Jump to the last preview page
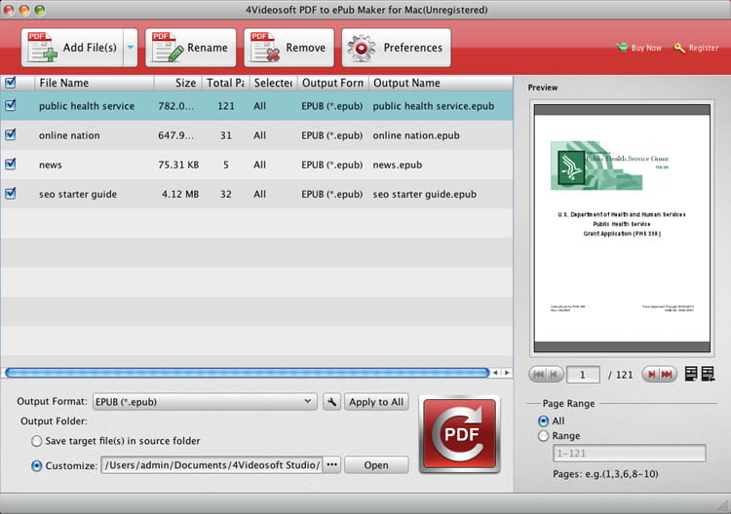Viewport: 731px width, 514px height. (668, 374)
